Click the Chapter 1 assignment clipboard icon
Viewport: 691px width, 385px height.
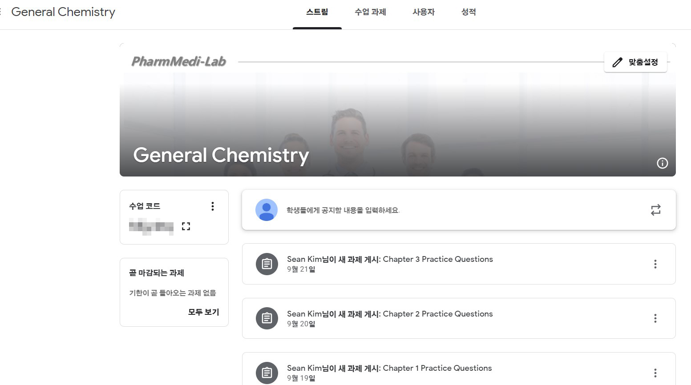267,373
